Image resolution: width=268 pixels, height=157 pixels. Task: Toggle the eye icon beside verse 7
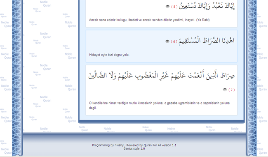(x=225, y=90)
